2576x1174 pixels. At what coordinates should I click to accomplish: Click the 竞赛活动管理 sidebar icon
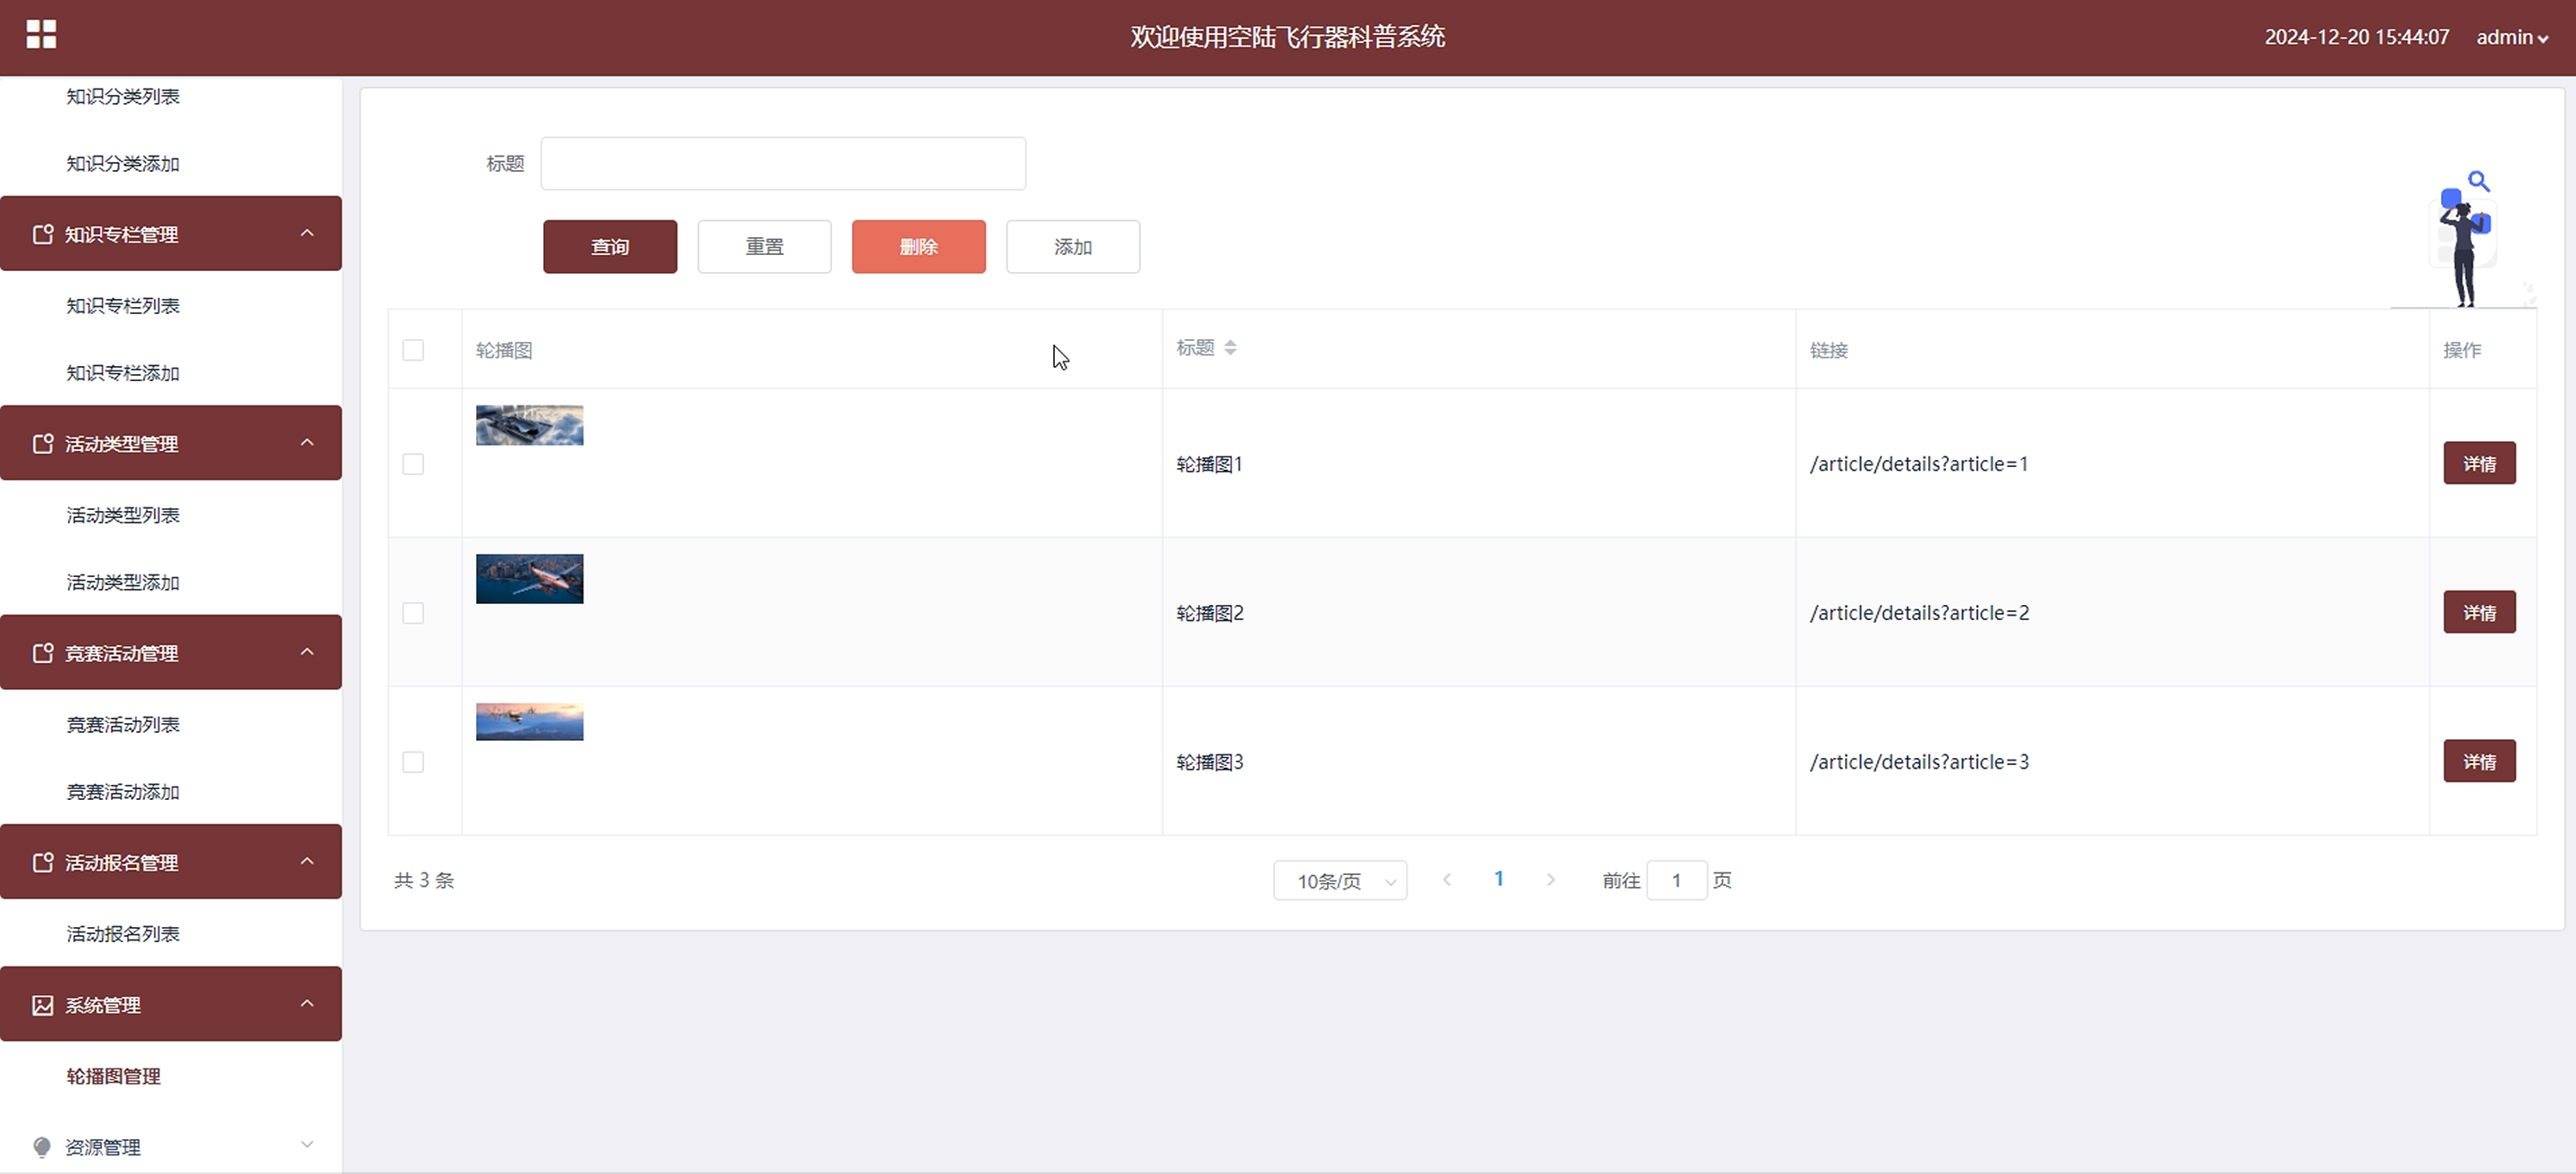coord(42,653)
